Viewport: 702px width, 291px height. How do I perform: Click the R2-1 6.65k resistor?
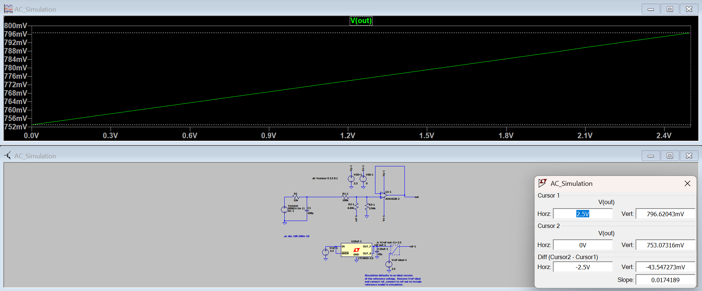click(x=356, y=207)
